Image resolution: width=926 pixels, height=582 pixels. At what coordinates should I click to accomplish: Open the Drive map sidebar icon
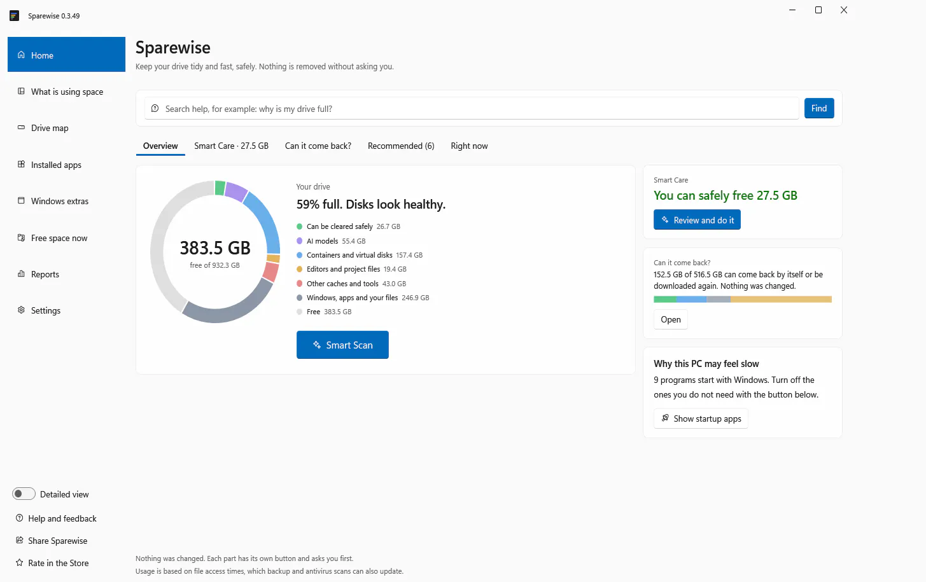21,128
